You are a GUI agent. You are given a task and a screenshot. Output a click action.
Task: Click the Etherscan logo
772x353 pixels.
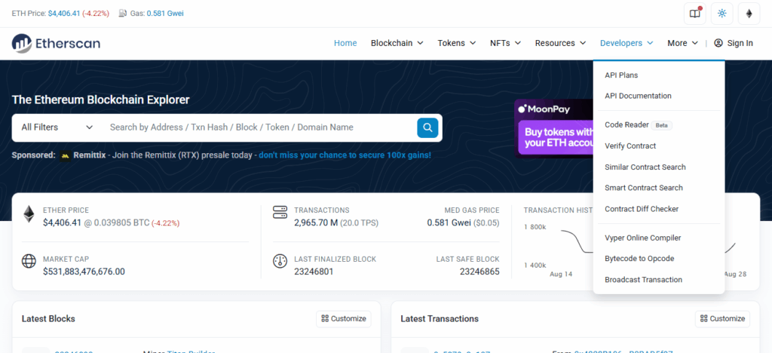[x=56, y=43]
